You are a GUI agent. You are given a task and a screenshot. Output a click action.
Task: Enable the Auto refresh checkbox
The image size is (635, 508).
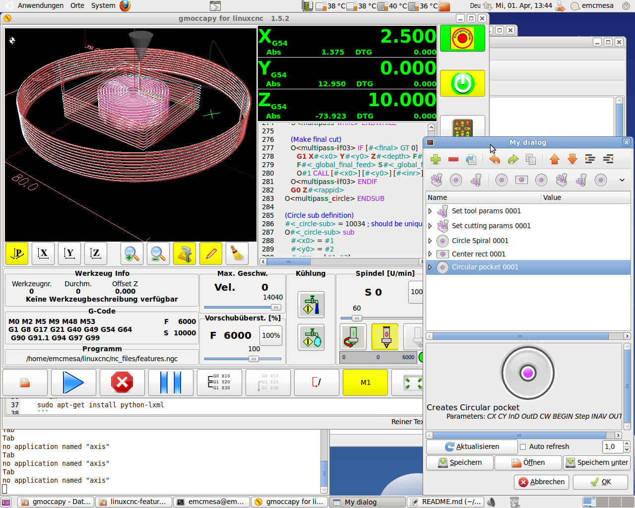point(523,446)
